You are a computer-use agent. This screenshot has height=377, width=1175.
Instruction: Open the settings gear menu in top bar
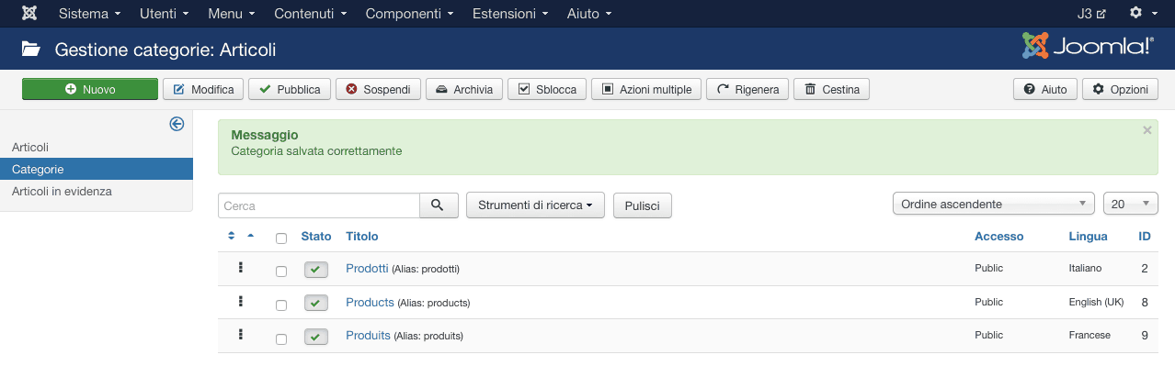pos(1141,14)
